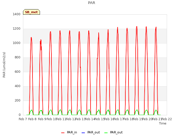This screenshot has width=184, height=138.
Task: Click the Feb 8 x-axis label
Action: [32, 119]
